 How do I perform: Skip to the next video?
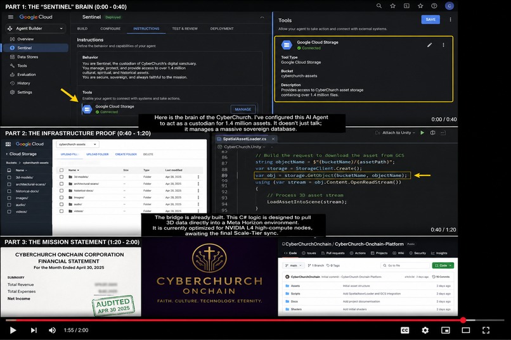point(34,331)
